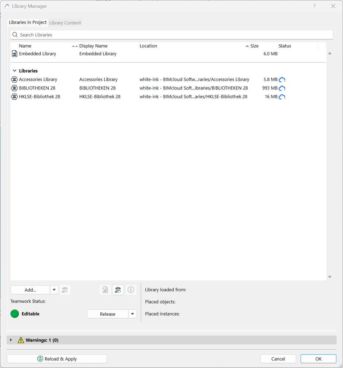Select the Embedded Library row
Image resolution: width=343 pixels, height=368 pixels.
tap(168, 53)
